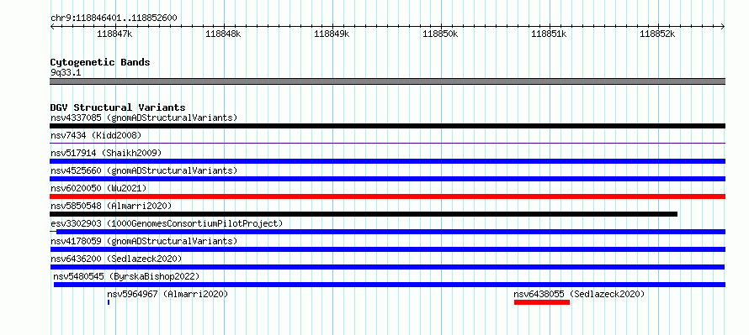The height and width of the screenshot is (335, 749).
Task: Click the 118852k ruler tick label
Action: [x=657, y=34]
